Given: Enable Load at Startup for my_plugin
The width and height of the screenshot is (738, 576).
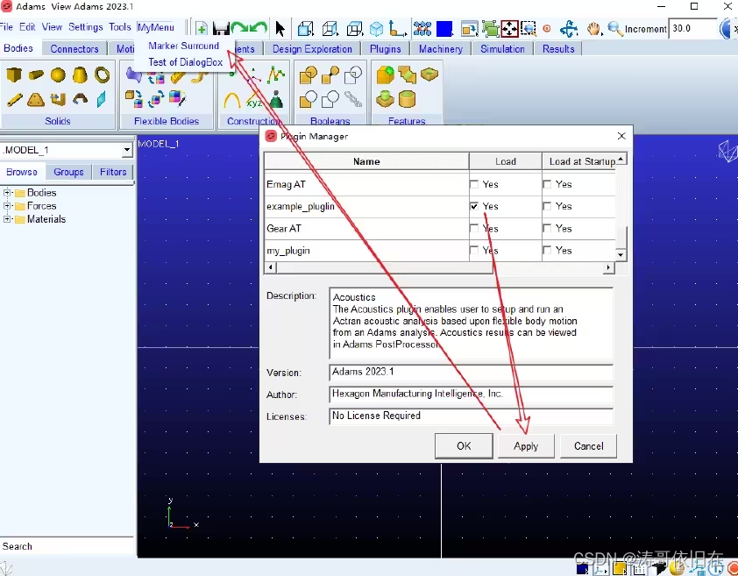Looking at the screenshot, I should pos(547,250).
